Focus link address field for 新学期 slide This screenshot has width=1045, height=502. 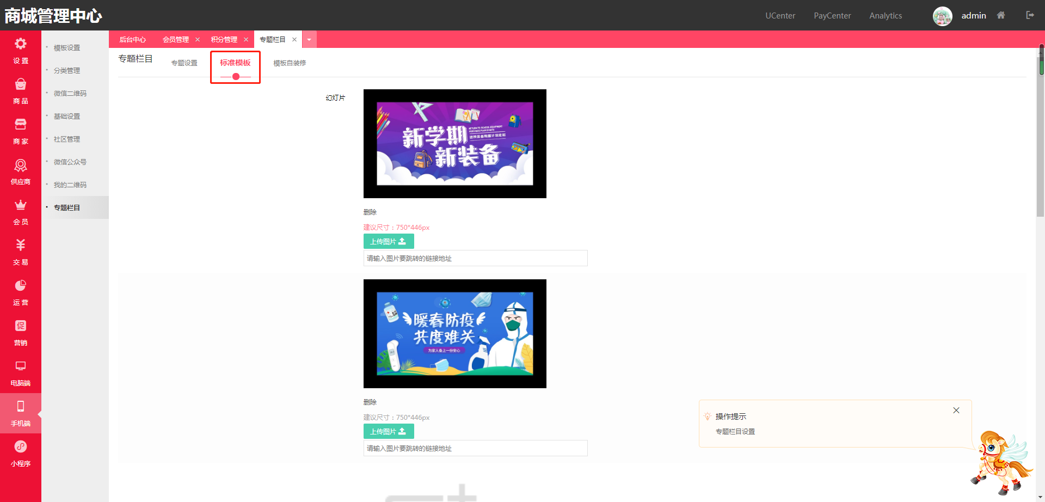pyautogui.click(x=476, y=258)
